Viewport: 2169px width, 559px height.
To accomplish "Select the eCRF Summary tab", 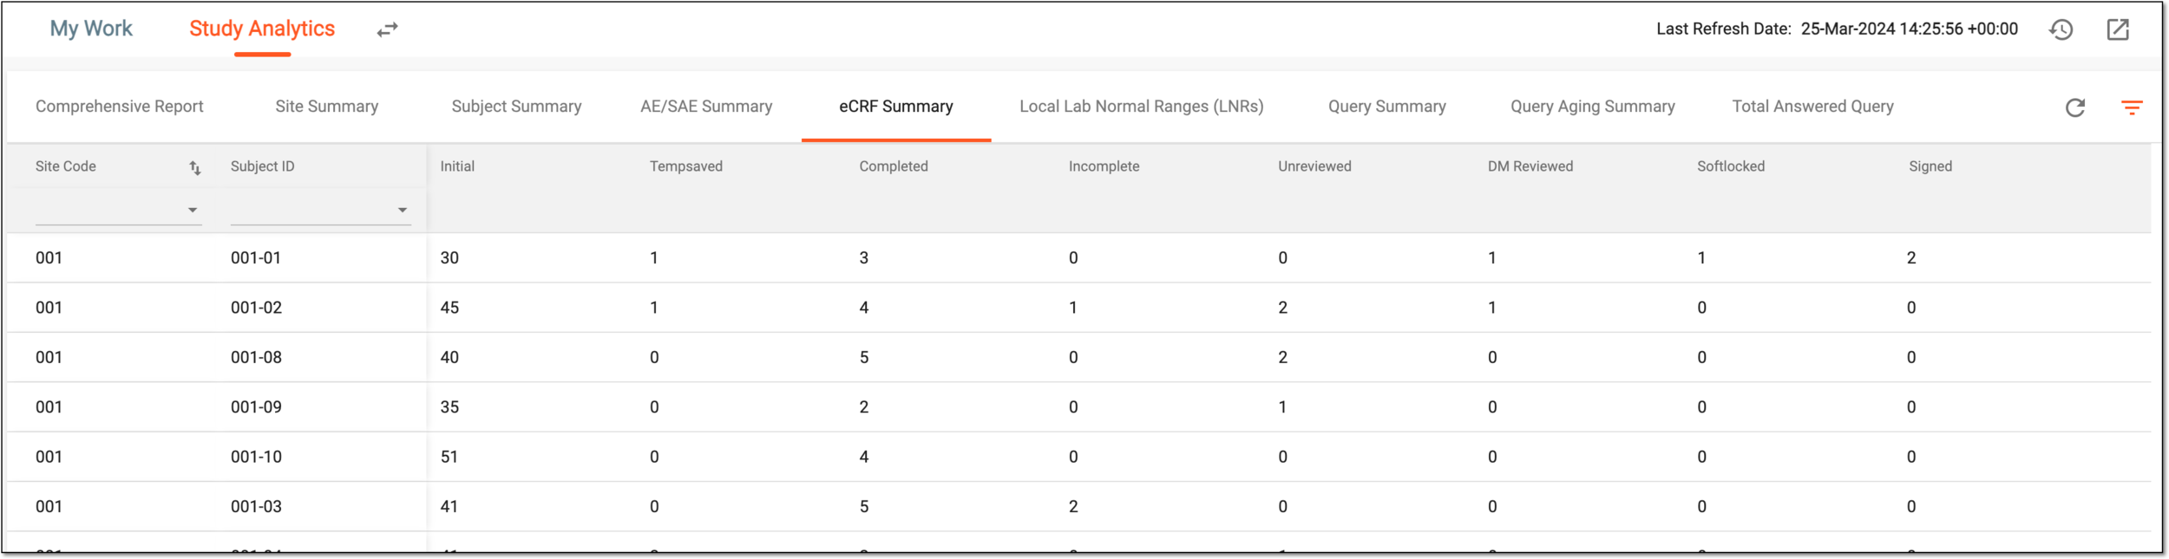I will (896, 107).
